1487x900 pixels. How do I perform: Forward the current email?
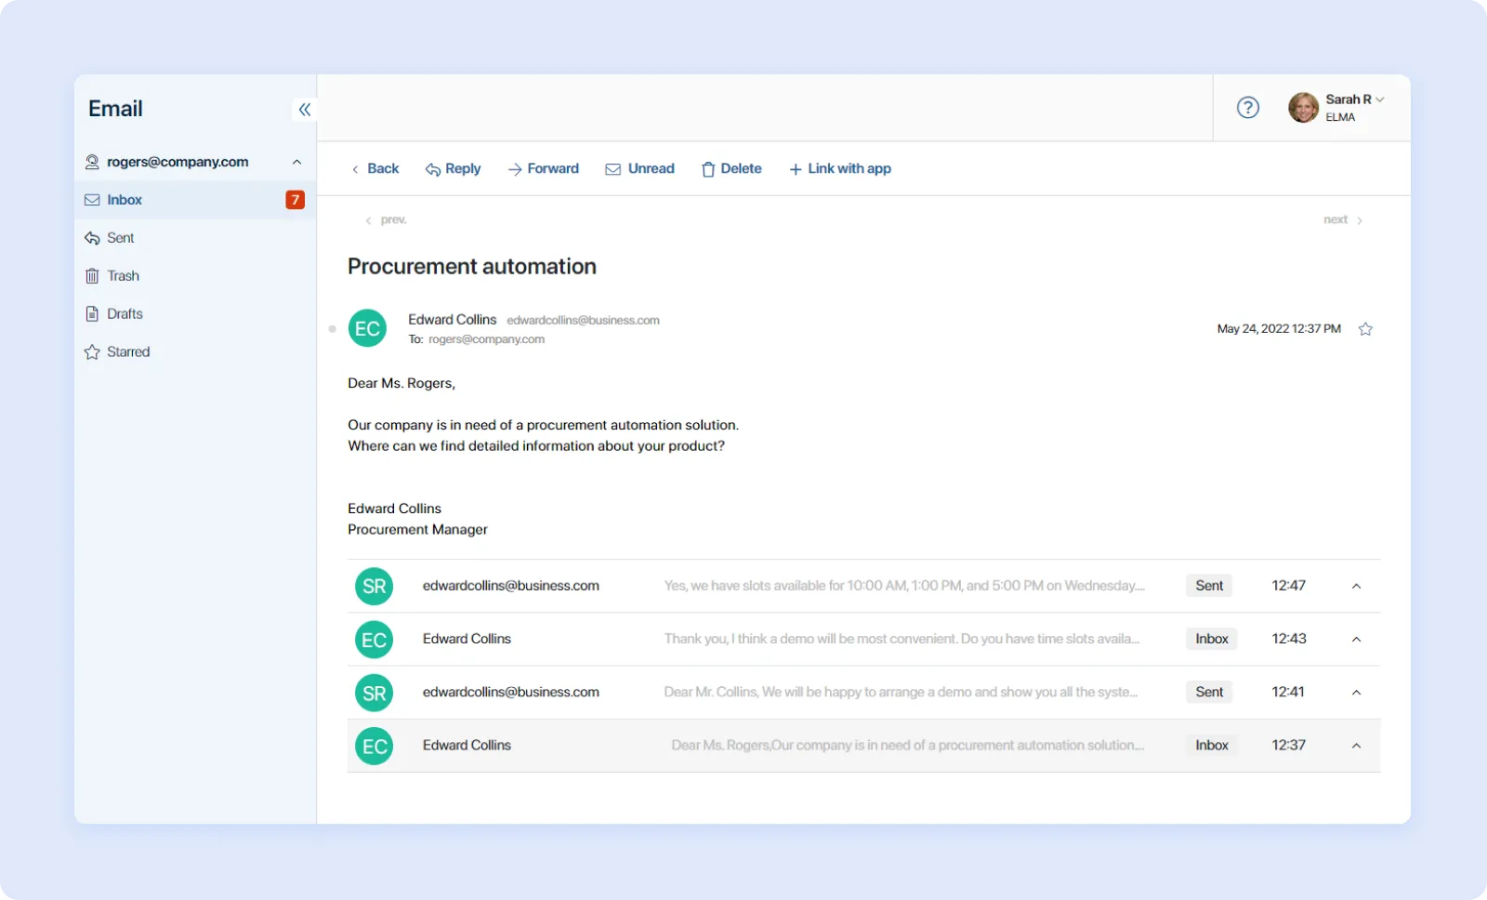pos(543,169)
